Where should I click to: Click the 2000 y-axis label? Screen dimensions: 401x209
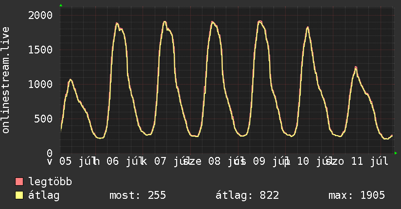[40, 16]
